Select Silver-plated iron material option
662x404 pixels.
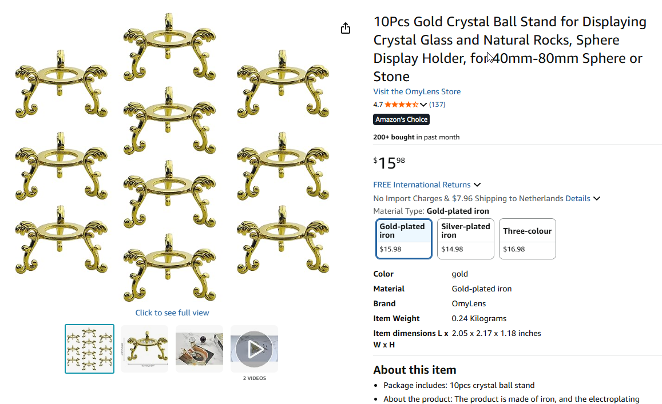pos(466,237)
